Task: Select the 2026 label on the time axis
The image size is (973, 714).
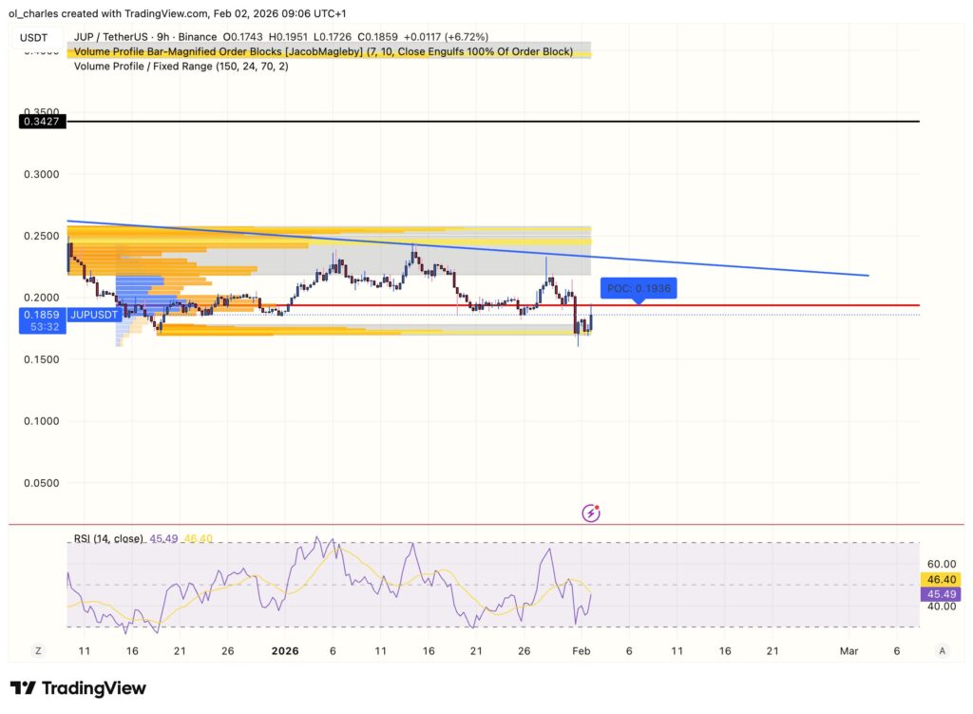Action: tap(286, 651)
